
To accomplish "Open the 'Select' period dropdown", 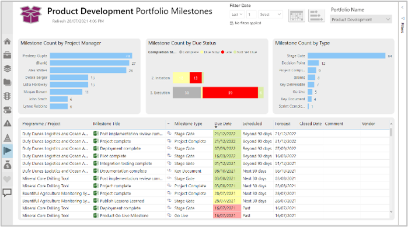I will pyautogui.click(x=270, y=15).
